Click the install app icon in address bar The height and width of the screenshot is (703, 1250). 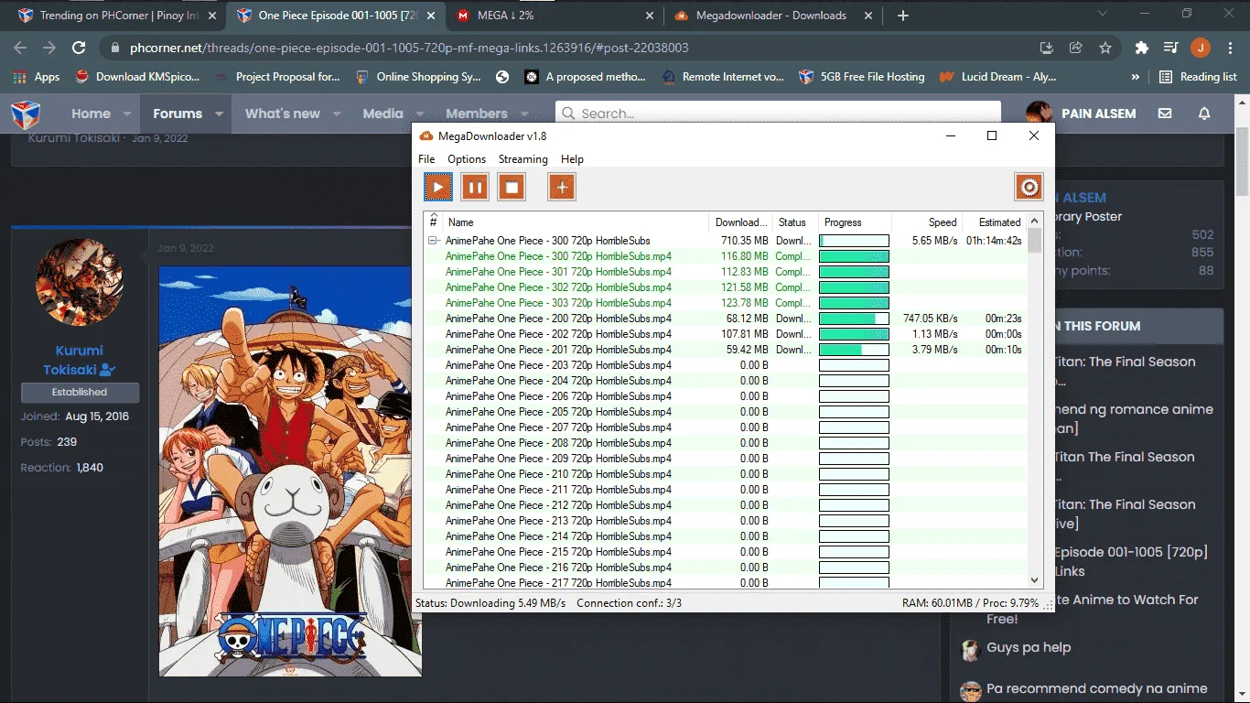pos(1047,48)
